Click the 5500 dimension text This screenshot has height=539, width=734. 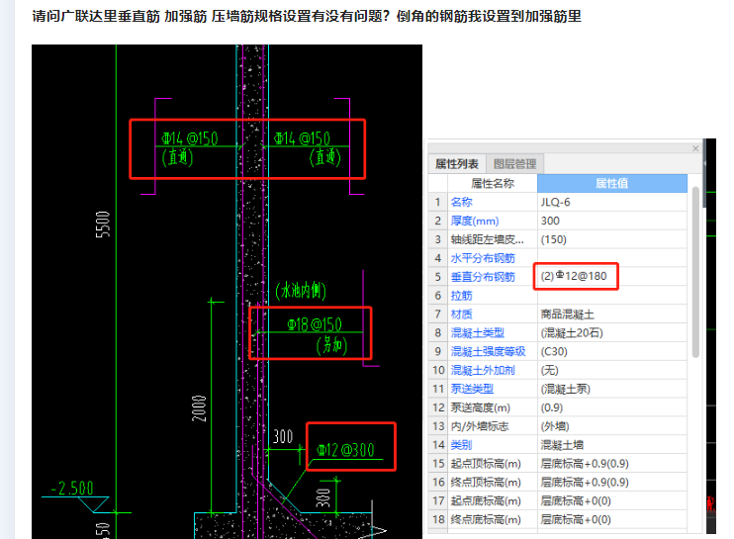[x=103, y=225]
